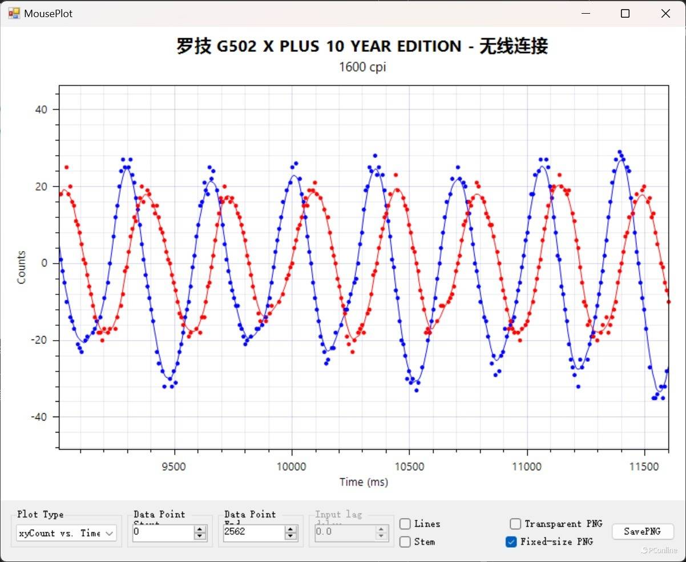Click the 1600 cpi subtitle
Viewport: 686px width, 562px height.
click(362, 67)
